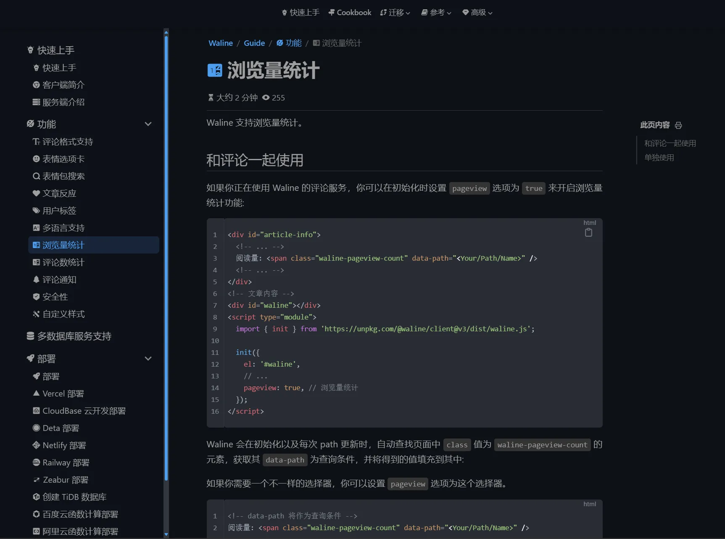
Task: Click the Vercel triangle icon in sidebar
Action: [36, 394]
